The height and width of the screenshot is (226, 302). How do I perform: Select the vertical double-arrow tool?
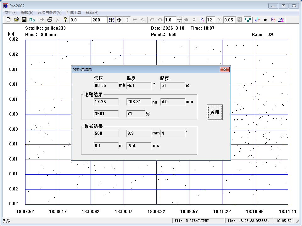pos(127,20)
